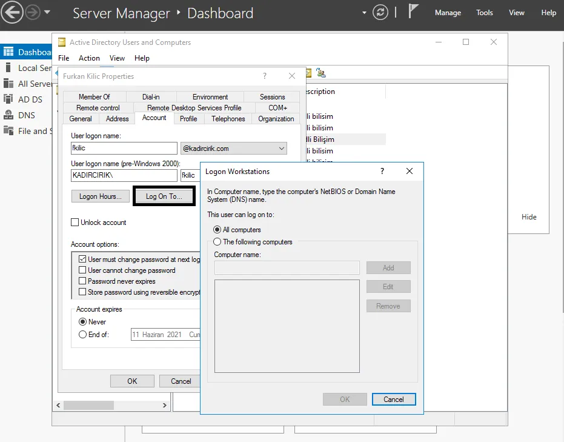This screenshot has height=442, width=564.
Task: Click the User logon name field
Action: click(124, 149)
